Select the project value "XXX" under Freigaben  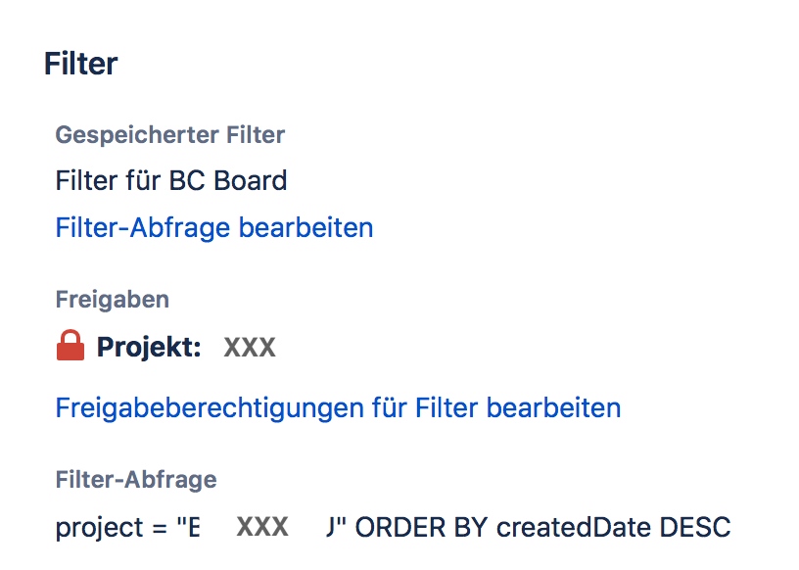pyautogui.click(x=249, y=346)
